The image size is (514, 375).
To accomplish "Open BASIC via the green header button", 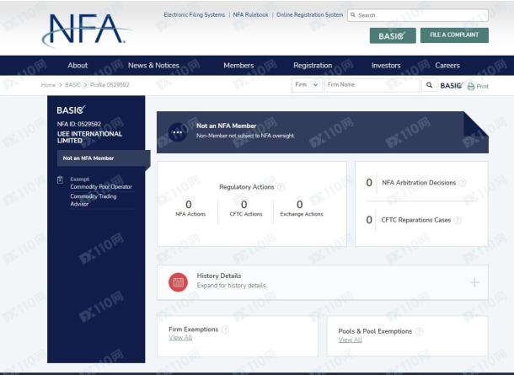I will (x=393, y=35).
